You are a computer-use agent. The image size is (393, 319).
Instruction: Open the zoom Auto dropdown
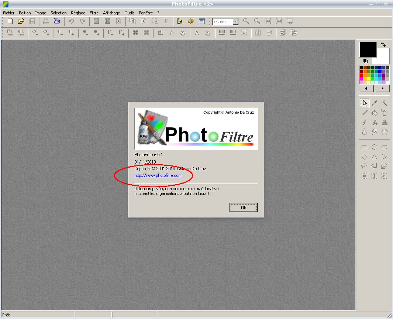[235, 22]
